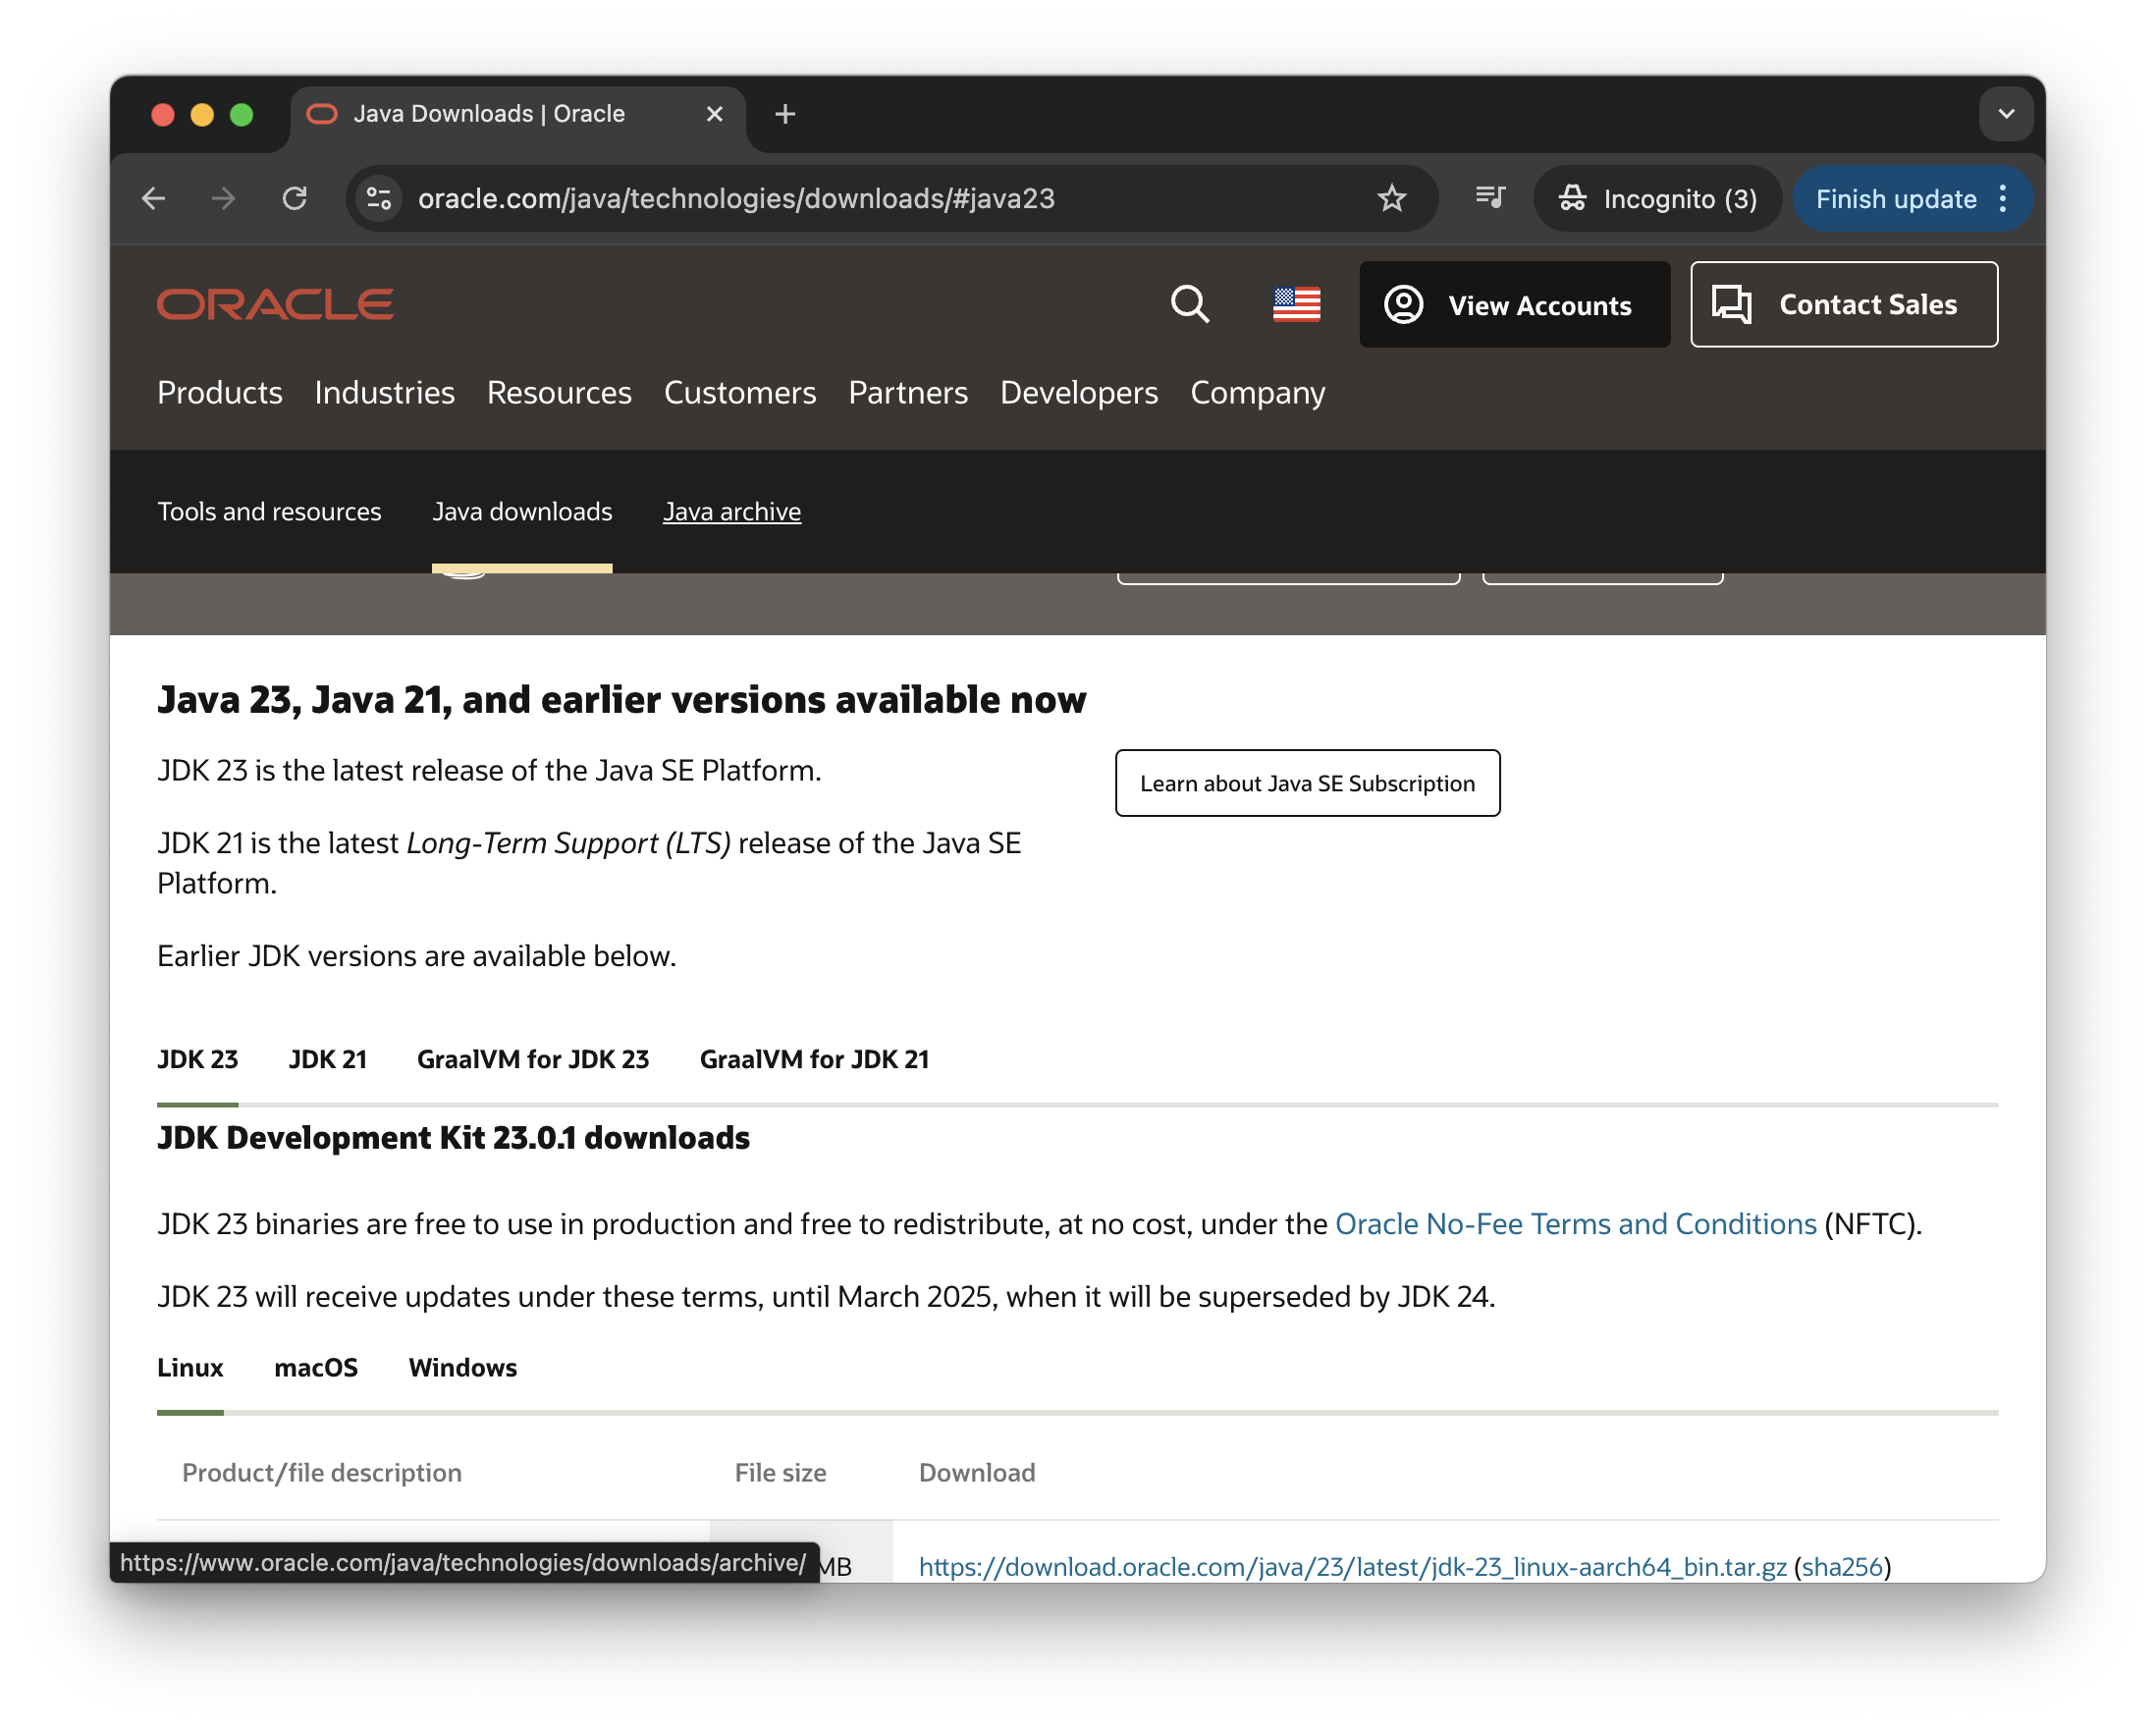Open the Java archive link
2156x1728 pixels.
[x=732, y=511]
